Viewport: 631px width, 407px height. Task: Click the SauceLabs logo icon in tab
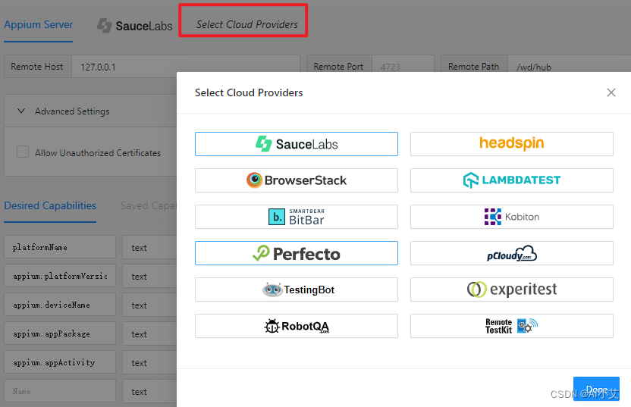click(104, 26)
